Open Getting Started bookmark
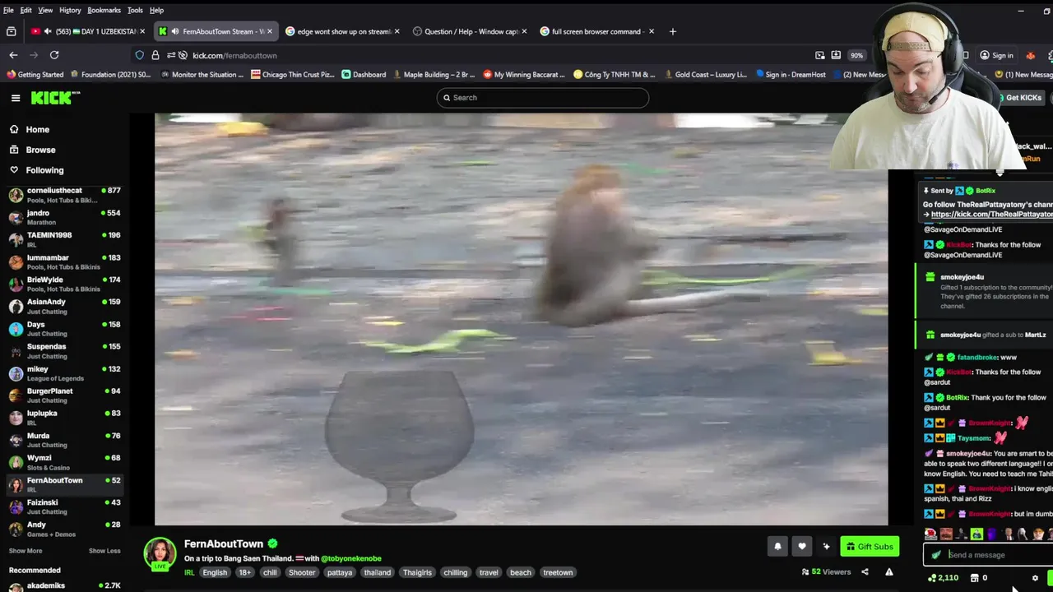 tap(35, 74)
